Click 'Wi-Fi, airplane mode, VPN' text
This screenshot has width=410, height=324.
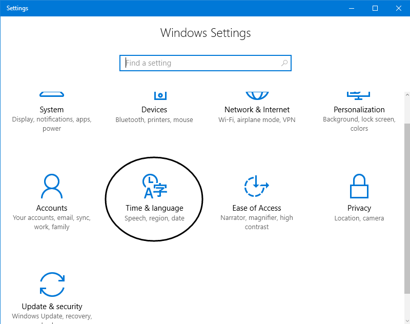(257, 120)
